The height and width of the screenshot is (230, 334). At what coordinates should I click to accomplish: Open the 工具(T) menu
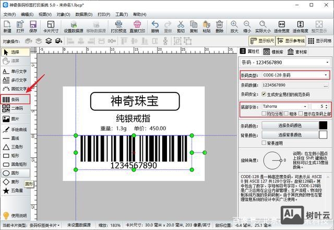coord(122,14)
